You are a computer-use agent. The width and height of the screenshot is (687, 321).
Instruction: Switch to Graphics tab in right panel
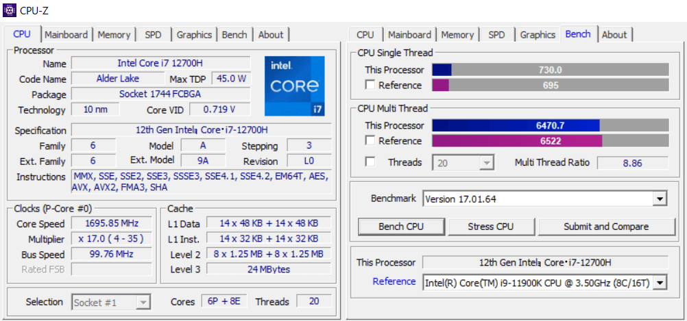(538, 35)
